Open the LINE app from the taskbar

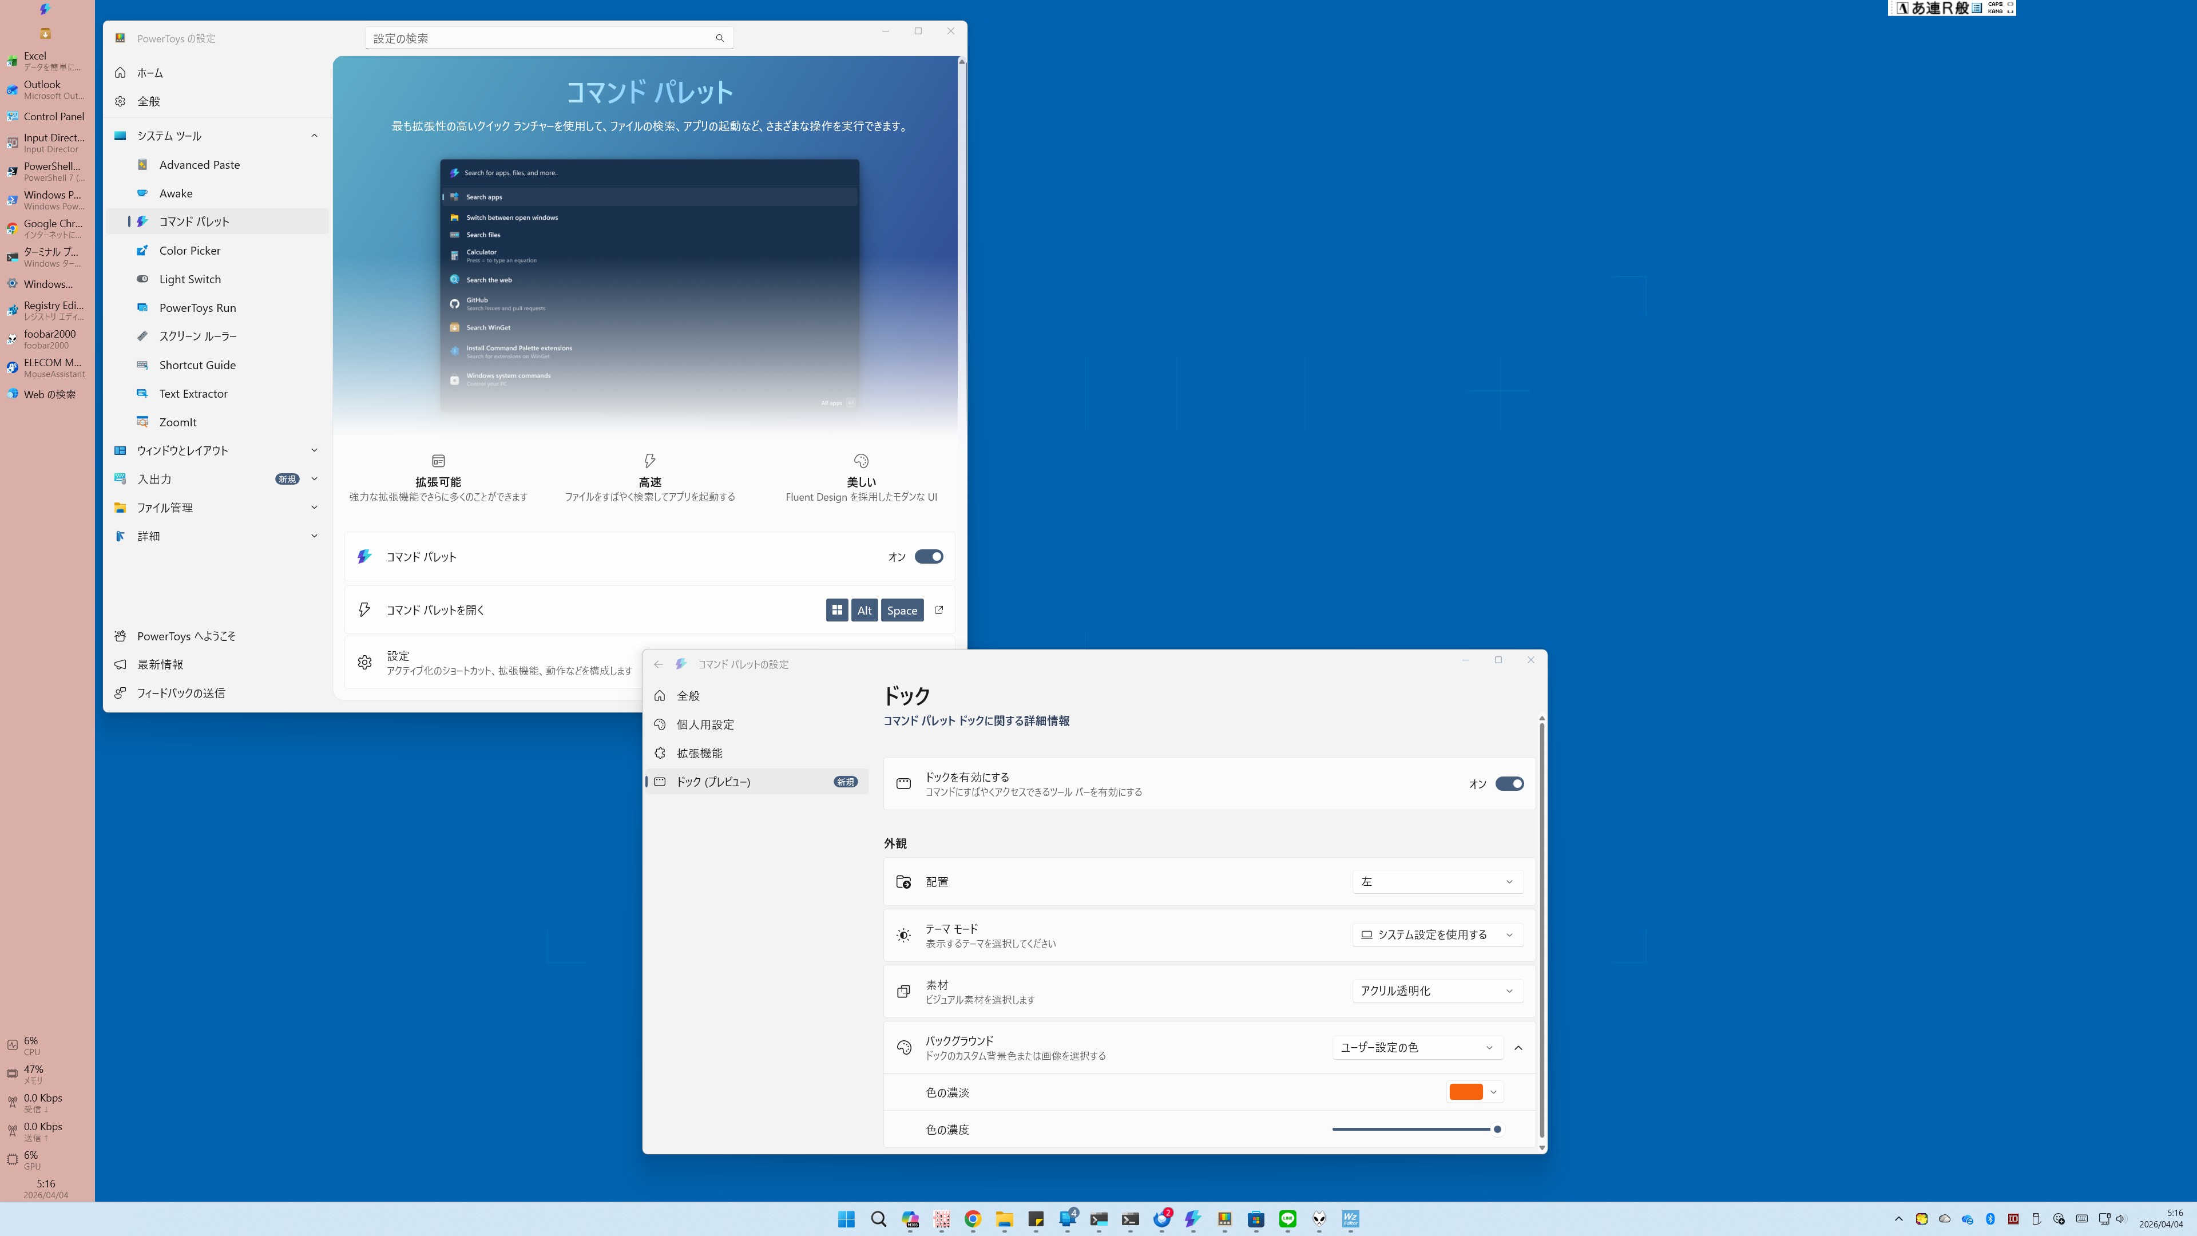coord(1288,1219)
